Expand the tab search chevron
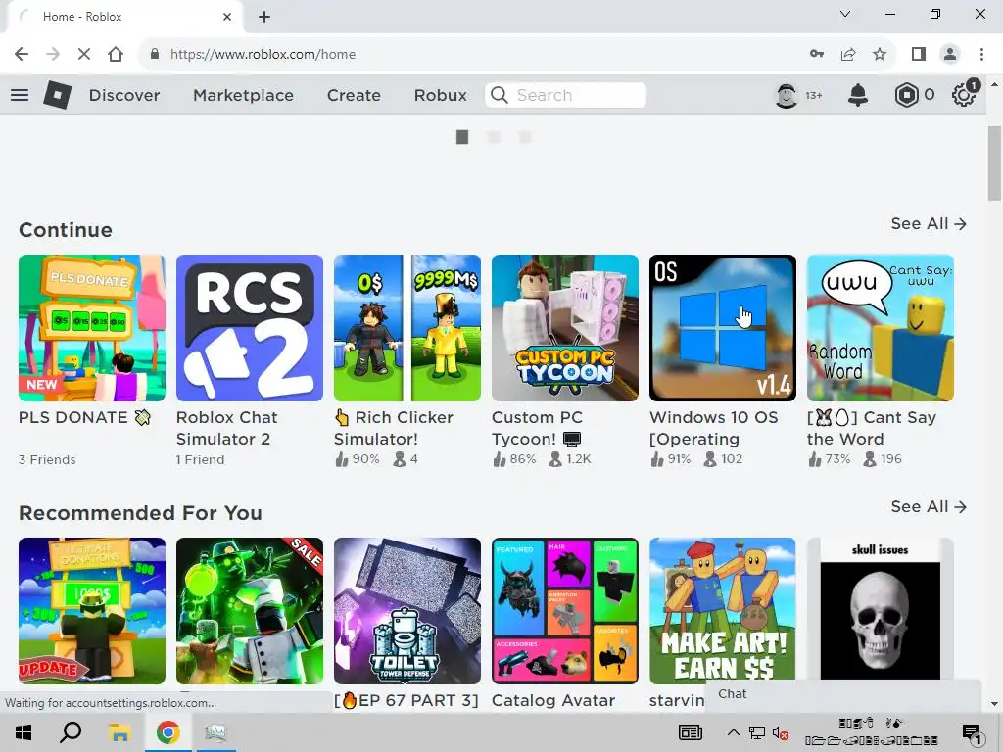Screen dimensions: 1003x752 (x=845, y=14)
